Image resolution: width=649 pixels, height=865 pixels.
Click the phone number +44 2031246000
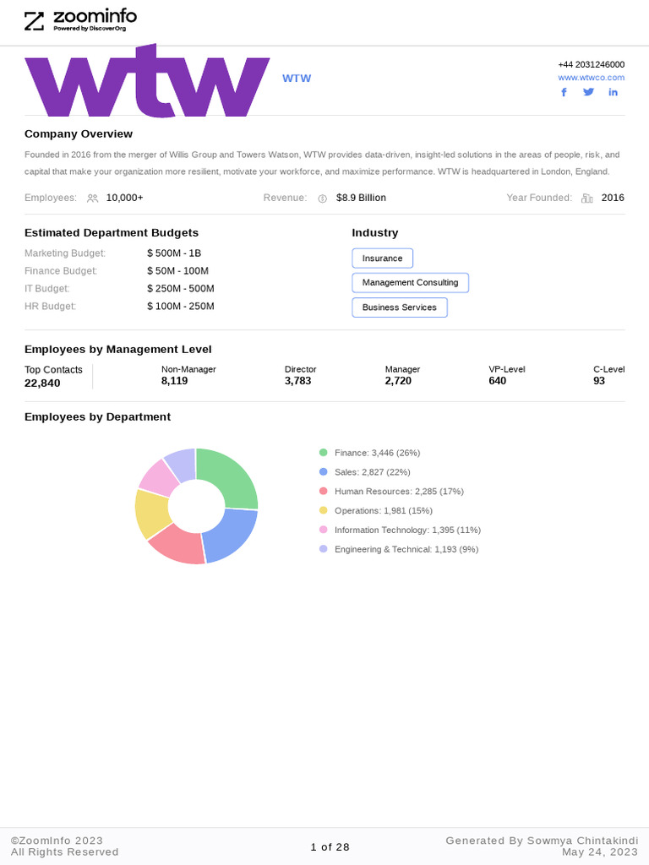point(591,64)
